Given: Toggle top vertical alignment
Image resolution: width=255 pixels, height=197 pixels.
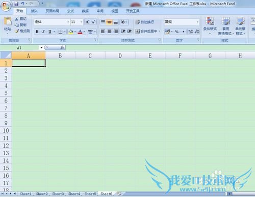Looking at the screenshot, I should [x=103, y=22].
